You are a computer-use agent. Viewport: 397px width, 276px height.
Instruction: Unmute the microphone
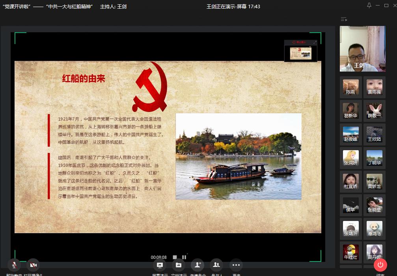[14, 265]
